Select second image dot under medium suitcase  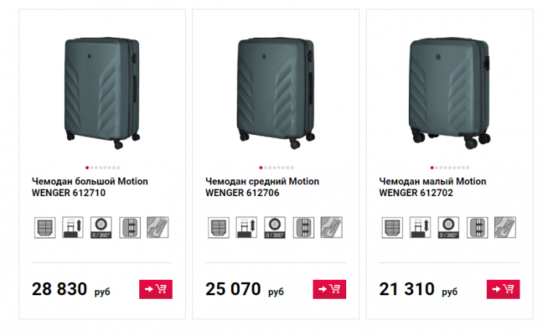[266, 168]
